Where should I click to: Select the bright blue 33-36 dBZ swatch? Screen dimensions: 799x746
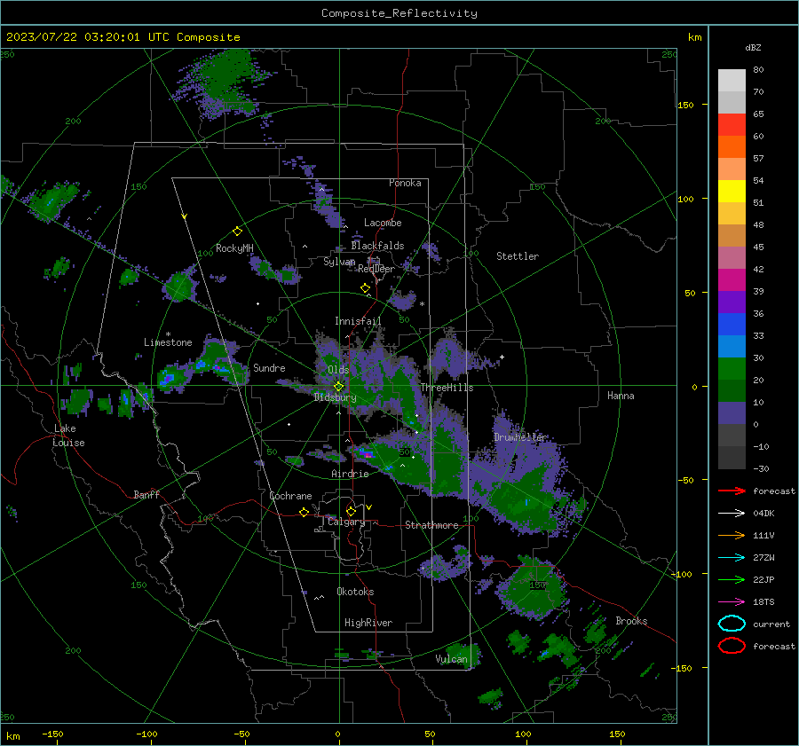(732, 325)
